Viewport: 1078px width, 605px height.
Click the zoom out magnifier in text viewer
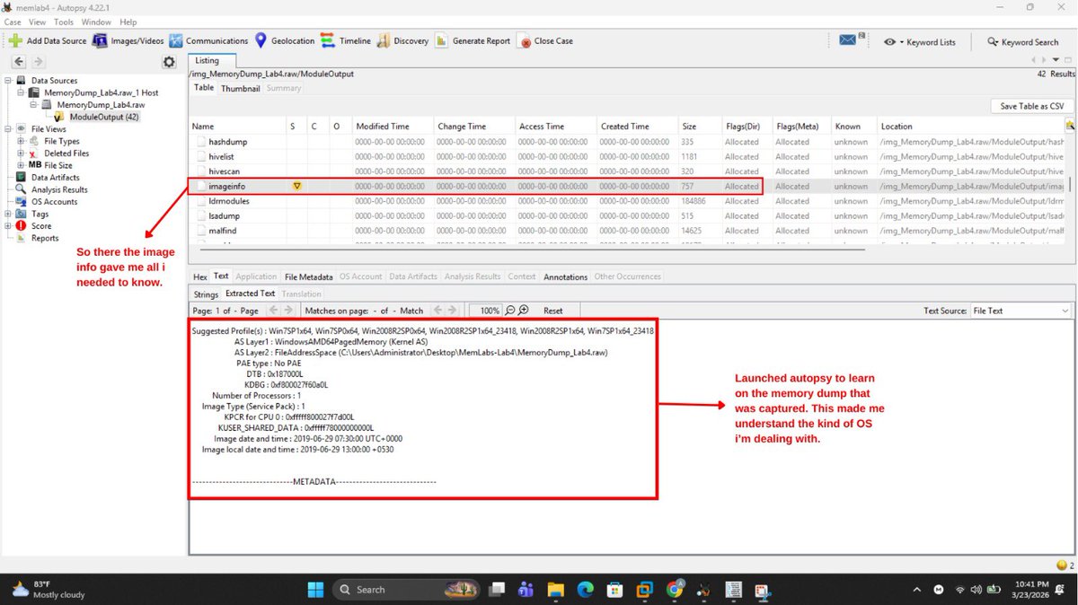tap(510, 311)
